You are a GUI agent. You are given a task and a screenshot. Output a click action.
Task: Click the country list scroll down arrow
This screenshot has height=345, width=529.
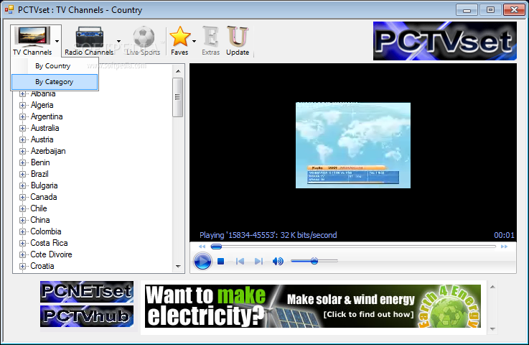click(178, 266)
